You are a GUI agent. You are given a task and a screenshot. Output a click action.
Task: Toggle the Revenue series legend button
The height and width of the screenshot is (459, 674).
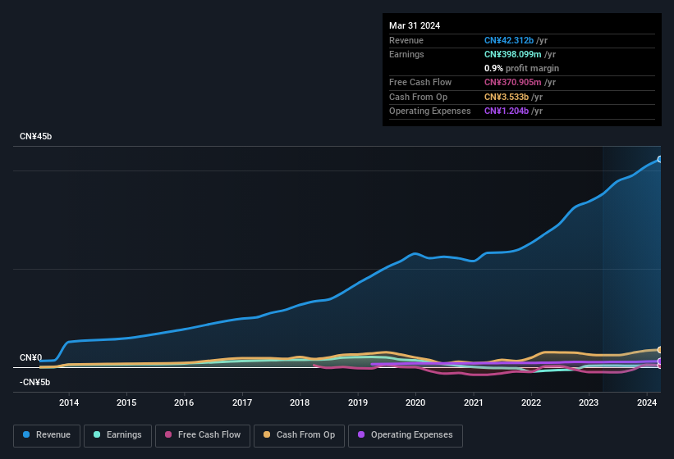[47, 435]
